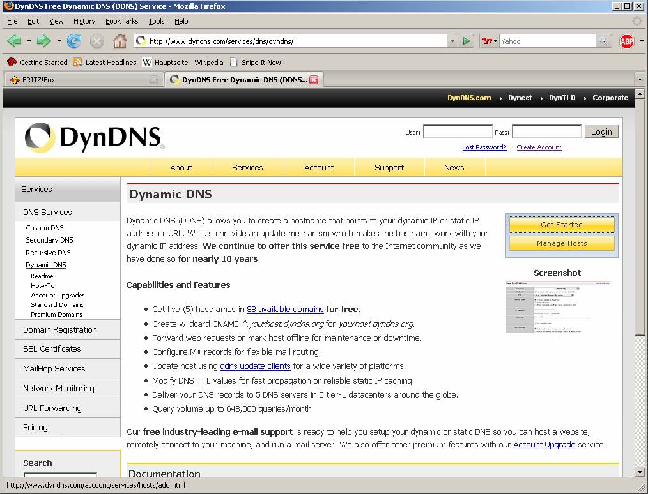Screen dimensions: 648x494
Task: Click the Get Started button
Action: pos(561,225)
